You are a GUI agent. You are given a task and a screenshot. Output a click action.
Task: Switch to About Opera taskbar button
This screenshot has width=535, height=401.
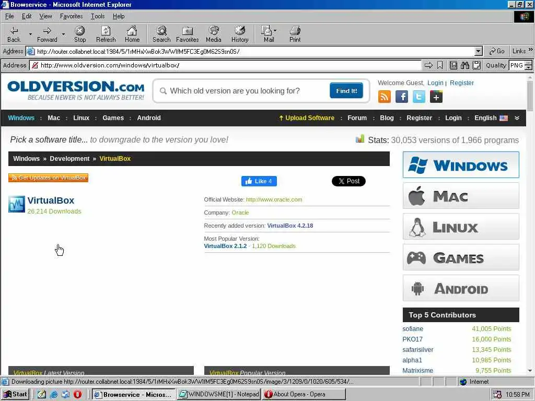304,394
